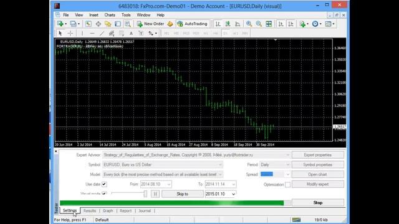Zoom out of the chart
The width and height of the screenshot is (399, 224).
pyautogui.click(x=259, y=24)
